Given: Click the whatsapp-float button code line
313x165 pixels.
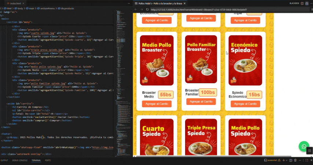Looking at the screenshot, I should tap(57, 147).
